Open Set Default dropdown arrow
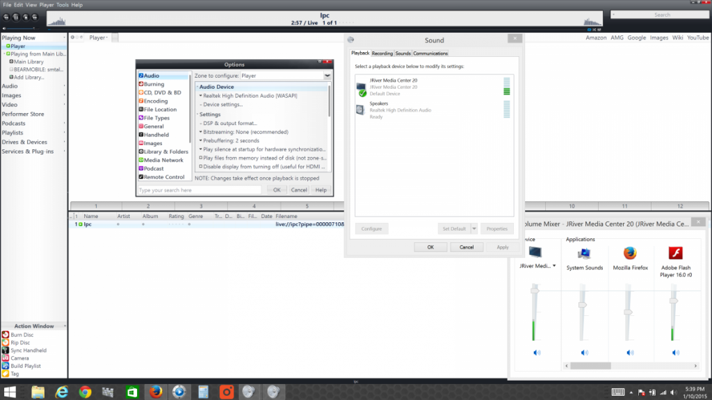The height and width of the screenshot is (400, 712). (x=474, y=228)
